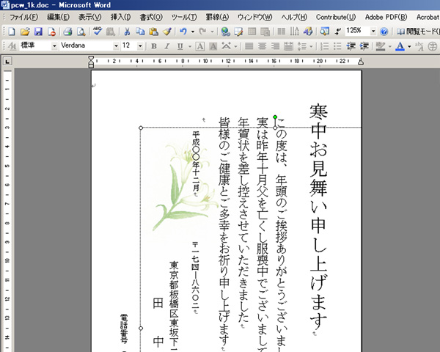Viewport: 440px width, 352px height.
Task: Switch to 閲覧モード reading layout
Action: point(417,31)
